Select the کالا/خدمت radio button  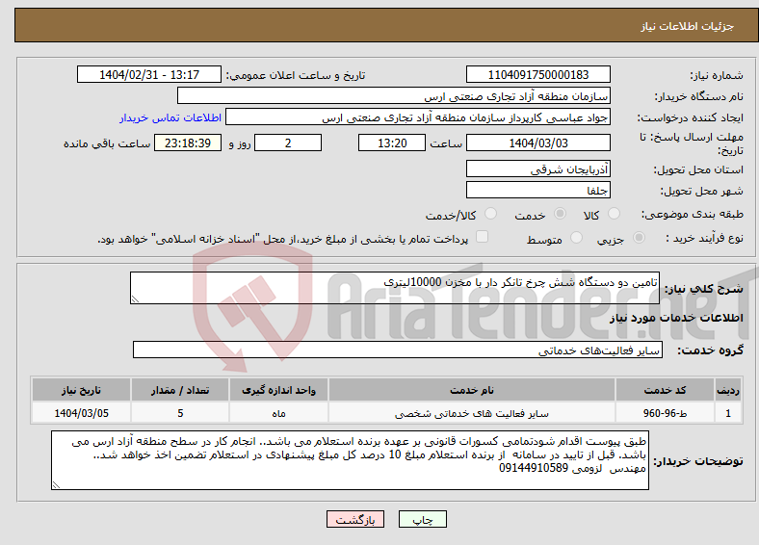[x=490, y=214]
